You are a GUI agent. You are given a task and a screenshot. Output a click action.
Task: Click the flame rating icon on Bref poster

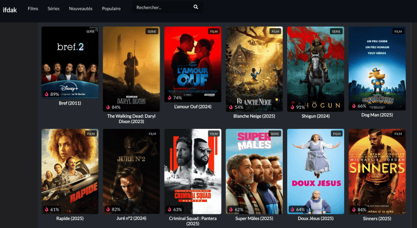(x=47, y=94)
